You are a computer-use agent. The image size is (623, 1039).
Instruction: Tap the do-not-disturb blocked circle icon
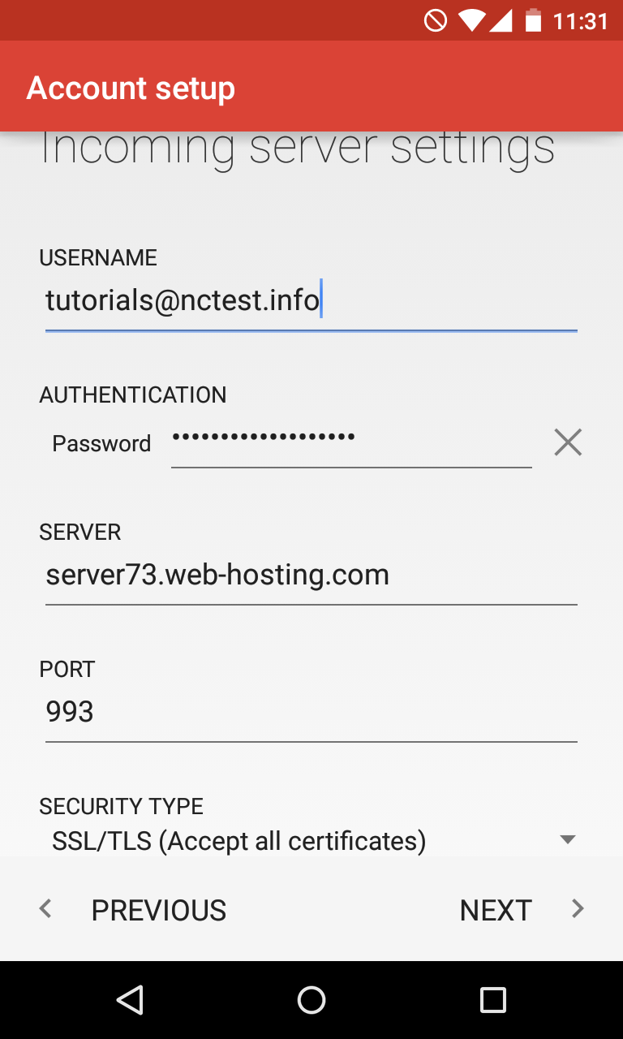click(x=436, y=20)
